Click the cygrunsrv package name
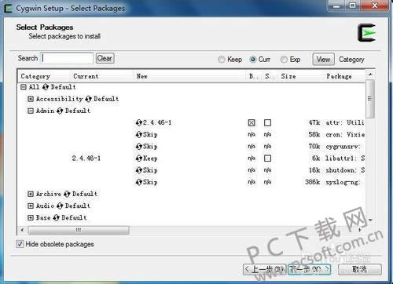This screenshot has height=284, width=393. [343, 147]
